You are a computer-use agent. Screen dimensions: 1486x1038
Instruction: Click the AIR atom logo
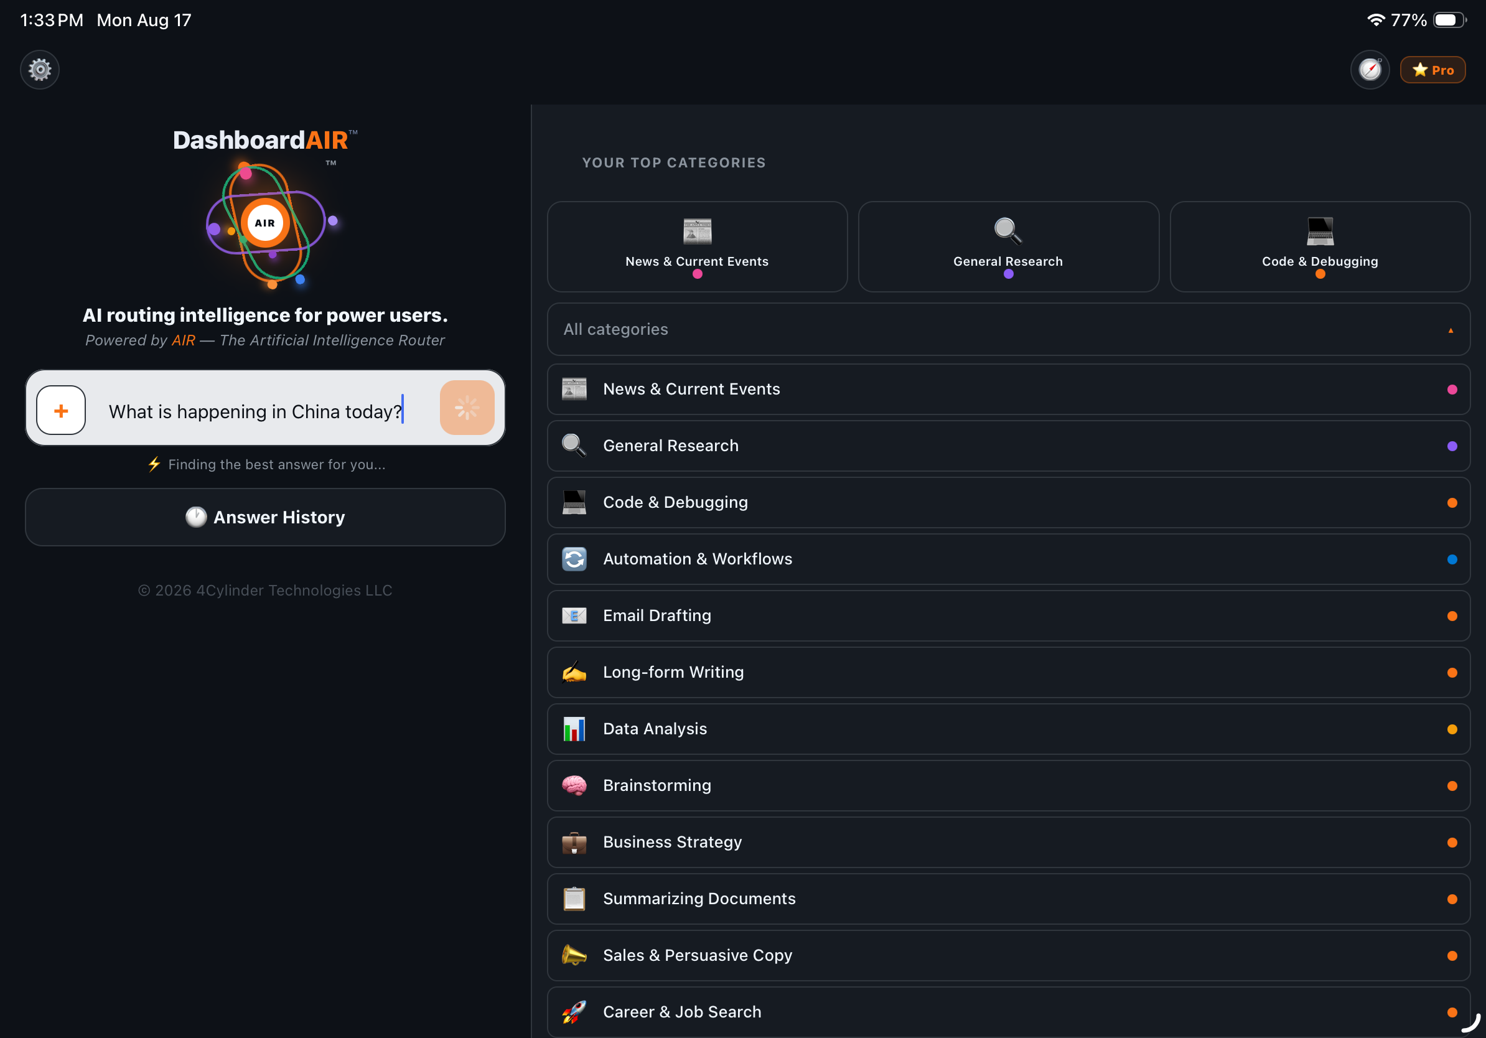coord(265,223)
